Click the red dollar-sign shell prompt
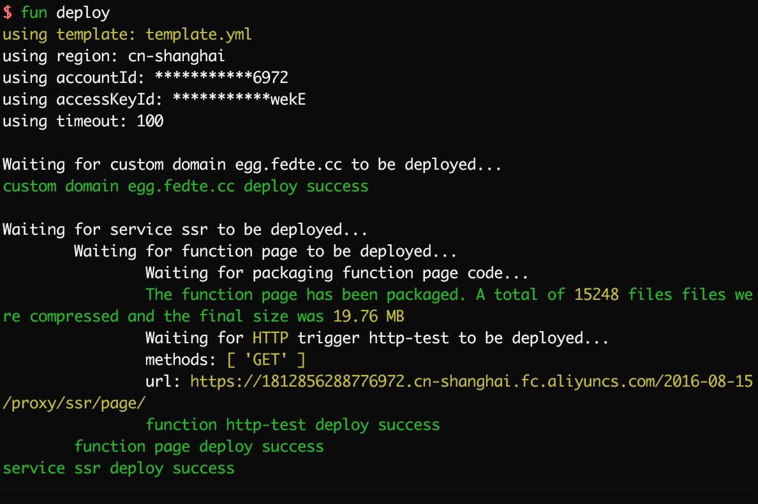The image size is (758, 504). point(7,13)
